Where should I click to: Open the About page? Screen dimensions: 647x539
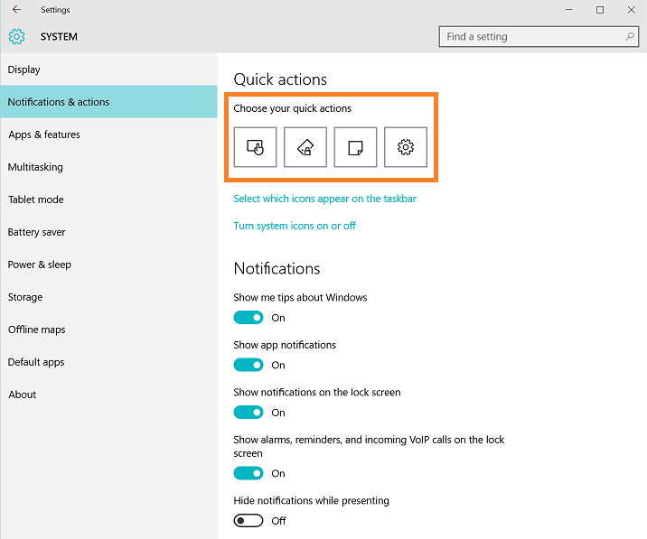(109, 395)
